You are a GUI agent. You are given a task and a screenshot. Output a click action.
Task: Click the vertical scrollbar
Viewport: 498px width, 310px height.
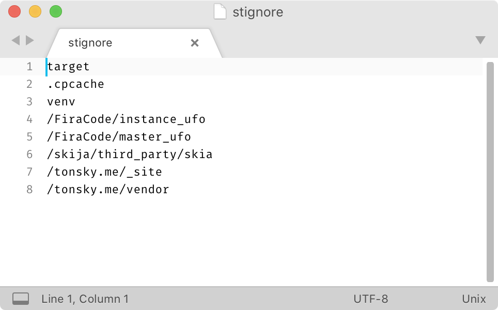click(490, 171)
